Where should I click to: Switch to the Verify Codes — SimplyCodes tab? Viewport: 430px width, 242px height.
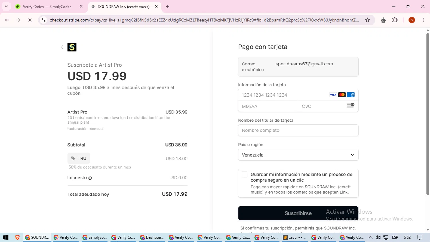pos(47,7)
